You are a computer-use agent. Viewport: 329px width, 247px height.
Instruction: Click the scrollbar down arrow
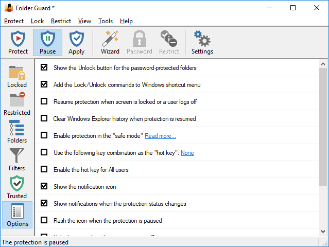point(323,232)
